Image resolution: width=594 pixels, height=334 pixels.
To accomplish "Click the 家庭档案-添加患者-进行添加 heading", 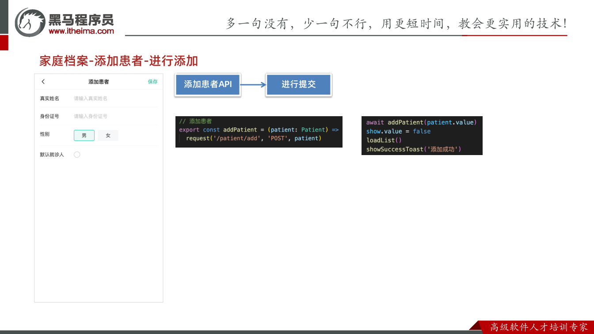I will click(118, 61).
